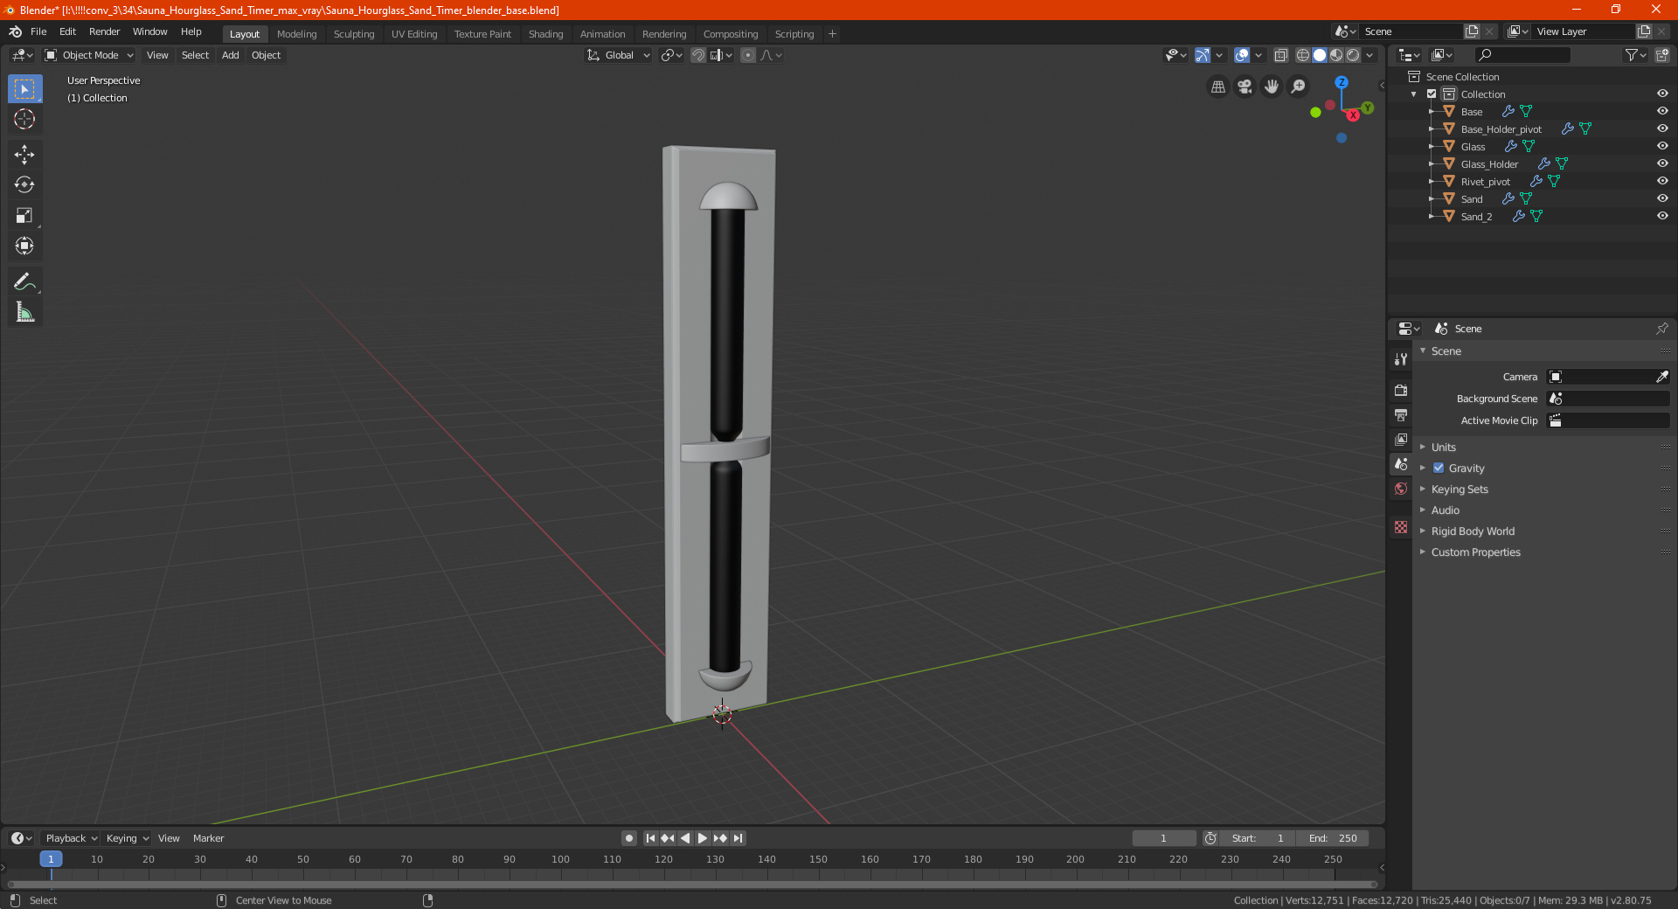Open the Marker menu in timeline
The height and width of the screenshot is (909, 1678).
[x=208, y=838]
